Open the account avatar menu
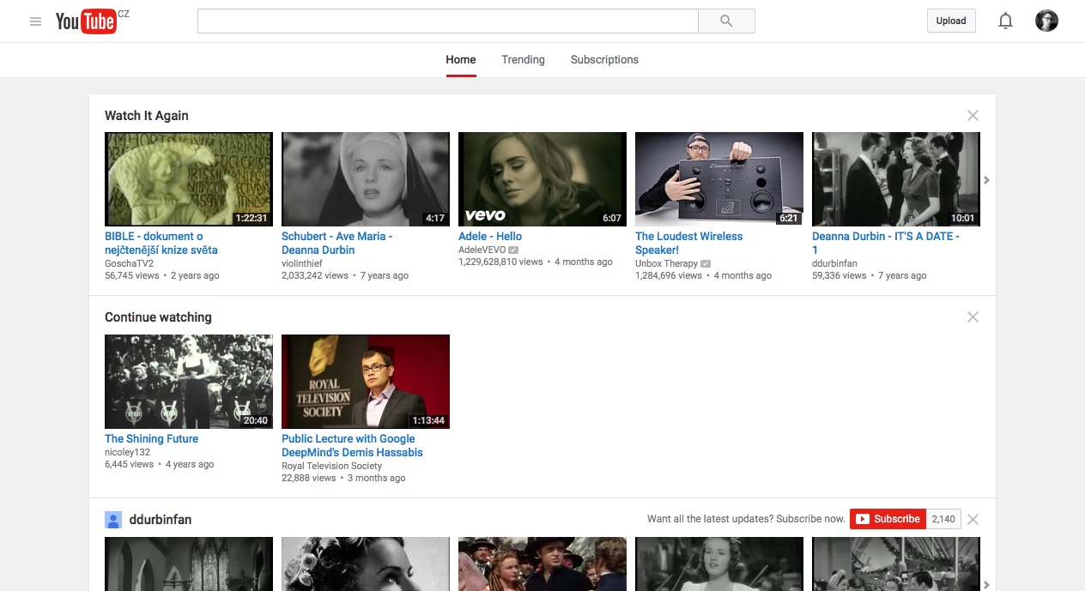The width and height of the screenshot is (1085, 591). tap(1046, 21)
